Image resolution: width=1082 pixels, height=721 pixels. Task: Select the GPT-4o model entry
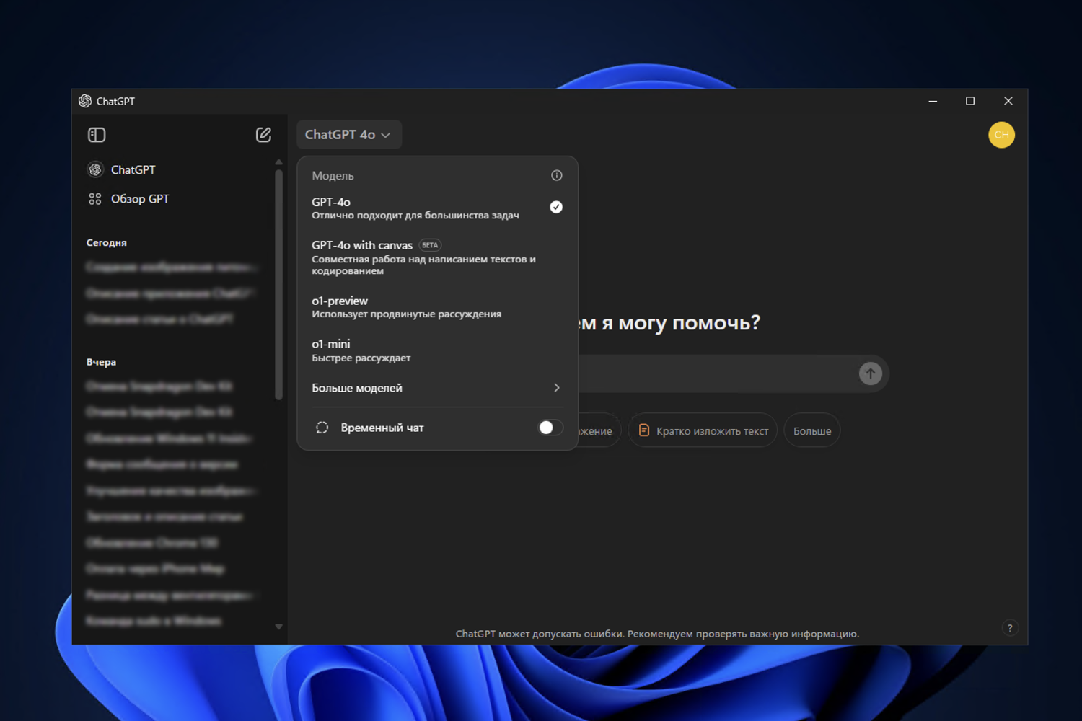(437, 208)
